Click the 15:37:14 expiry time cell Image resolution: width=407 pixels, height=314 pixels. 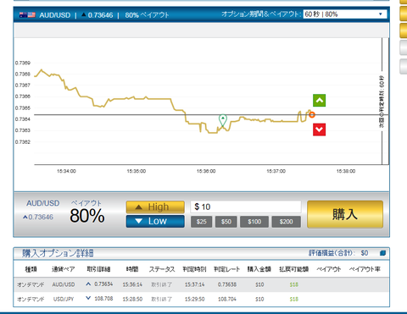(194, 284)
